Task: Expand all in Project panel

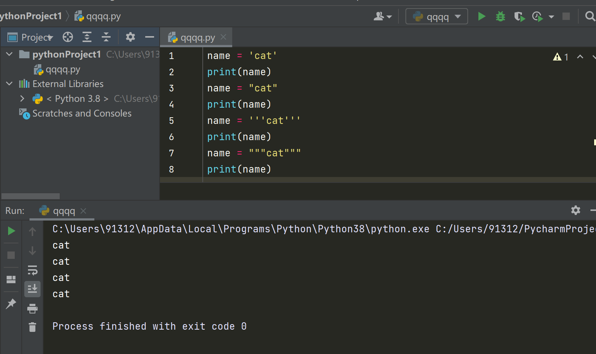Action: pos(87,37)
